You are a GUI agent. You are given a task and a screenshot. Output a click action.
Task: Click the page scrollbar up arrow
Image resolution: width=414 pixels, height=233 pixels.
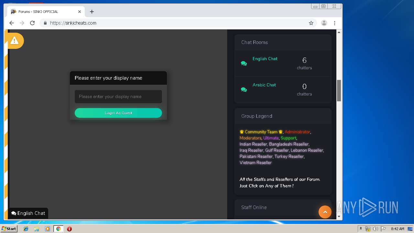pyautogui.click(x=339, y=32)
